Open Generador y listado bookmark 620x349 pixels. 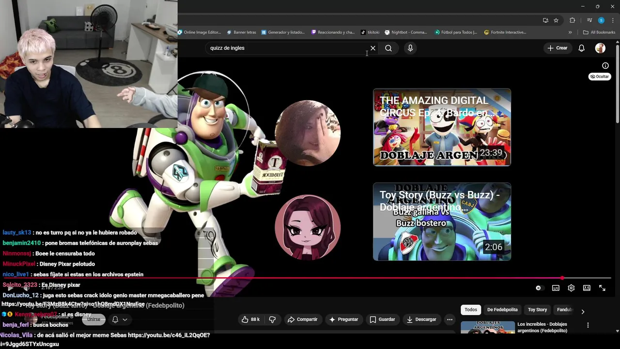click(x=283, y=32)
